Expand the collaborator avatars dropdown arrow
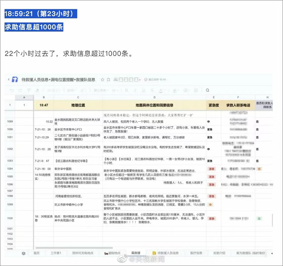The height and width of the screenshot is (266, 283). [x=140, y=80]
